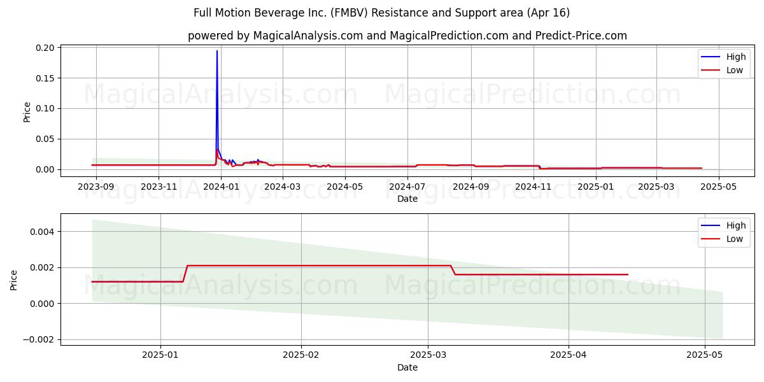The image size is (764, 382).
Task: Click the 2024-05 date tick label
Action: point(344,187)
